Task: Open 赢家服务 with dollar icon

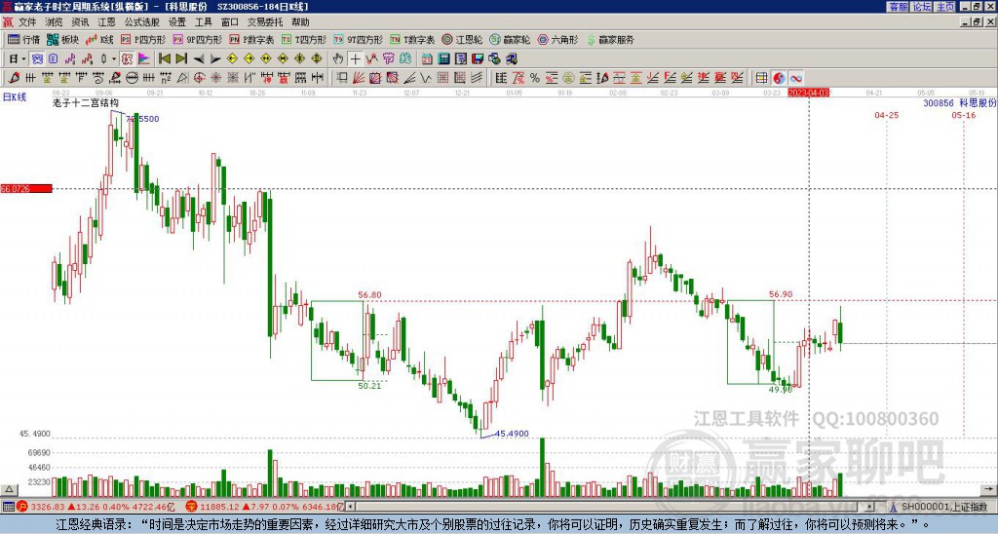Action: (610, 39)
